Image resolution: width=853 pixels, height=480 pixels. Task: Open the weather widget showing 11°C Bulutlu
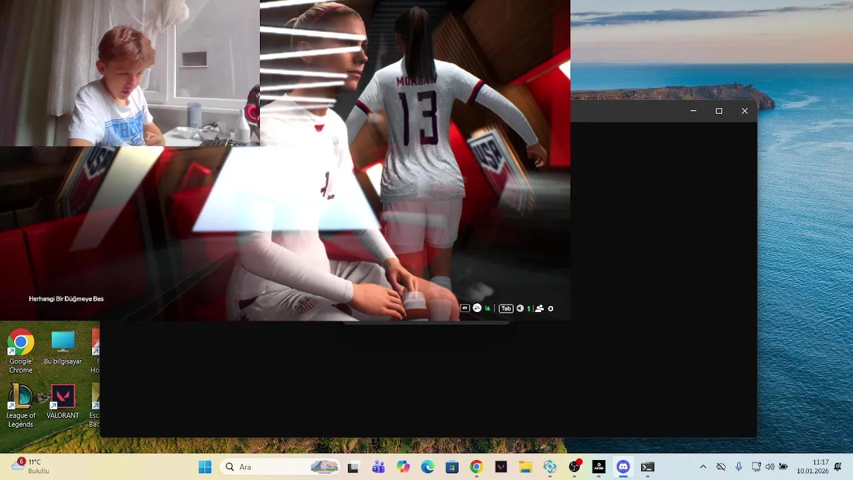tap(31, 466)
